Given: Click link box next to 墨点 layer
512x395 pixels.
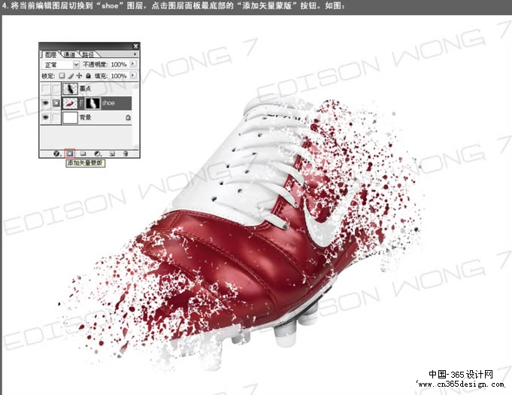Looking at the screenshot, I should pos(56,89).
